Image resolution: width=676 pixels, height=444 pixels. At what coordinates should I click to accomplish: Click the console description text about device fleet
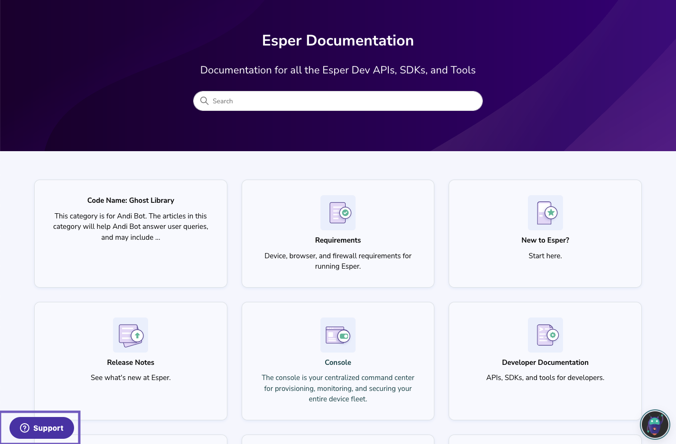(x=338, y=388)
